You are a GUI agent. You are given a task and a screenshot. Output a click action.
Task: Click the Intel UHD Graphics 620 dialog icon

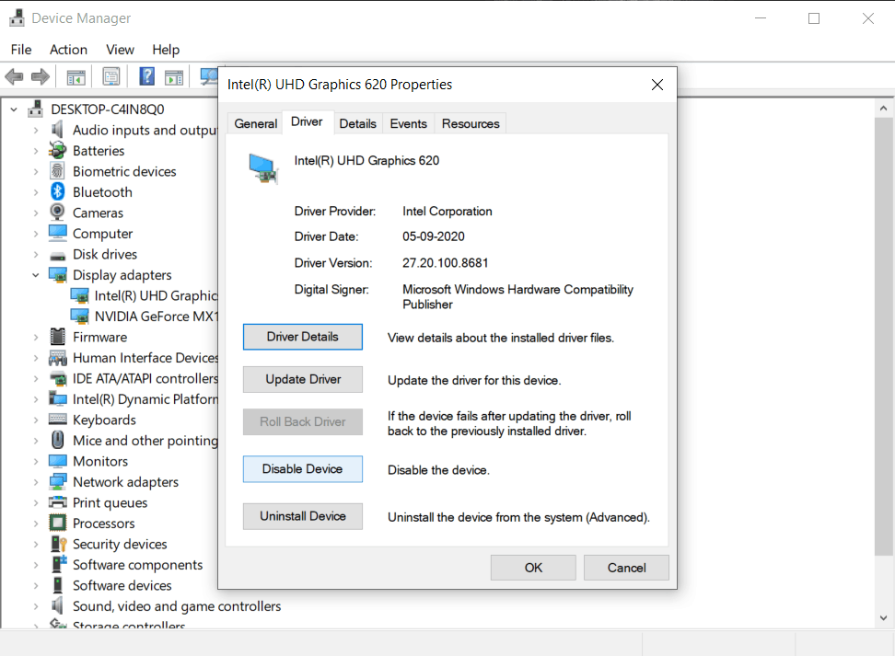[263, 167]
